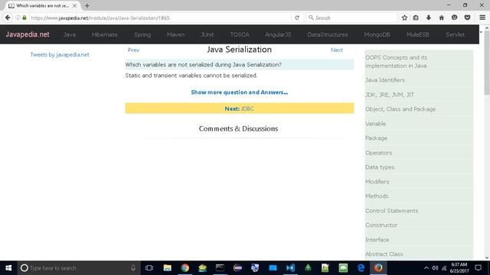Open the MuleESB menu in navbar

[417, 34]
